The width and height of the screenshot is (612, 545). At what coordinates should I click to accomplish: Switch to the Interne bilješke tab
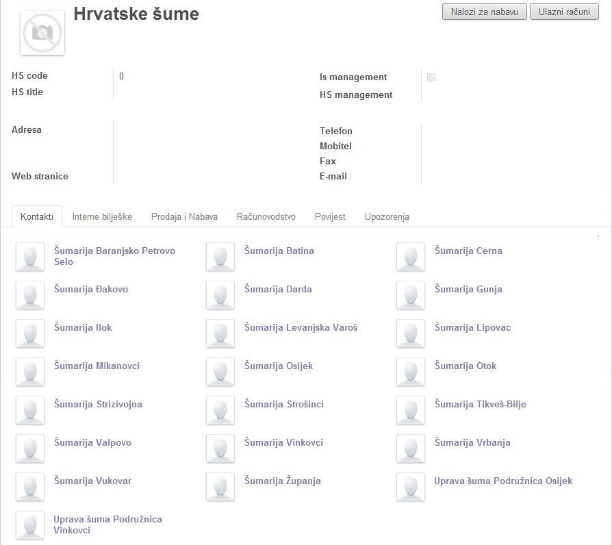pos(102,216)
